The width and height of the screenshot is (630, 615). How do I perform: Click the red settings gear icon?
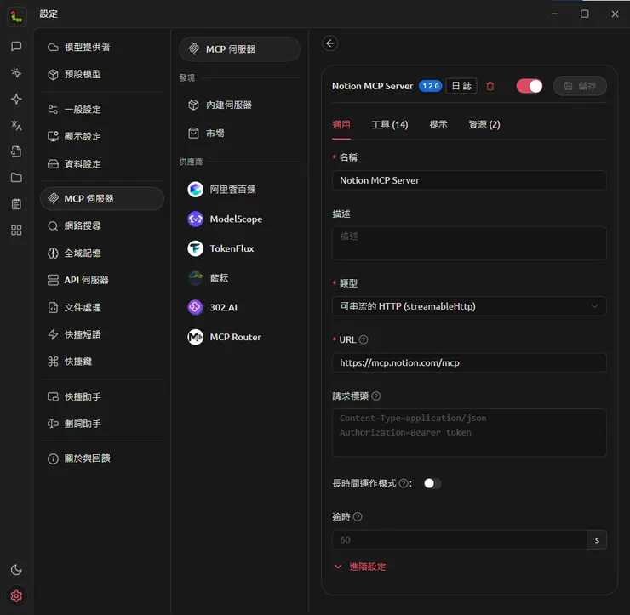pyautogui.click(x=16, y=596)
